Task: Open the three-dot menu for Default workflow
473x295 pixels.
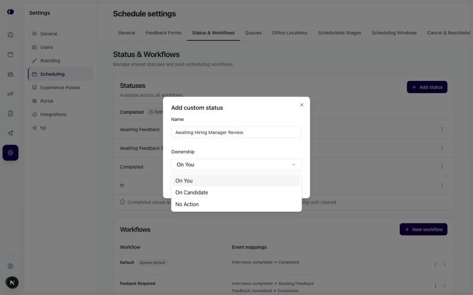Action: click(x=435, y=264)
